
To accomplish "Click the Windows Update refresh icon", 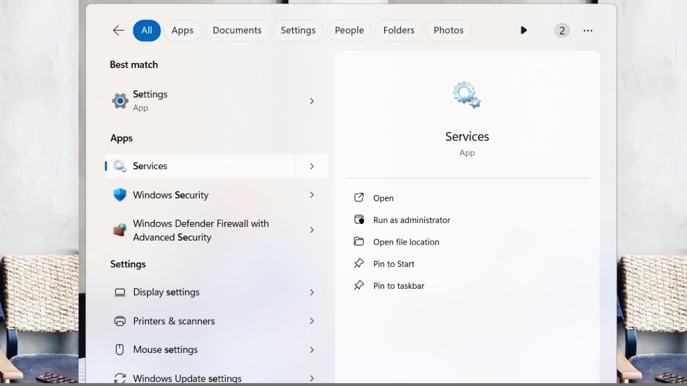I will [x=120, y=378].
